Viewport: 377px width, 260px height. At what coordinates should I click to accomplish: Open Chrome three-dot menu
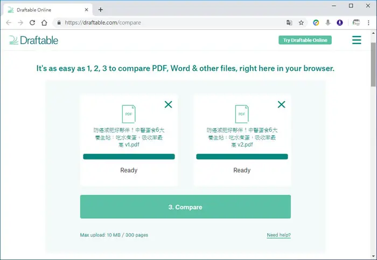pyautogui.click(x=368, y=23)
